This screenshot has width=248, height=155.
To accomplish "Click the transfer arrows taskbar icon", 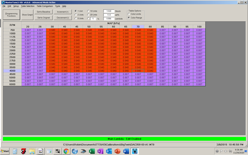I will (58, 151).
